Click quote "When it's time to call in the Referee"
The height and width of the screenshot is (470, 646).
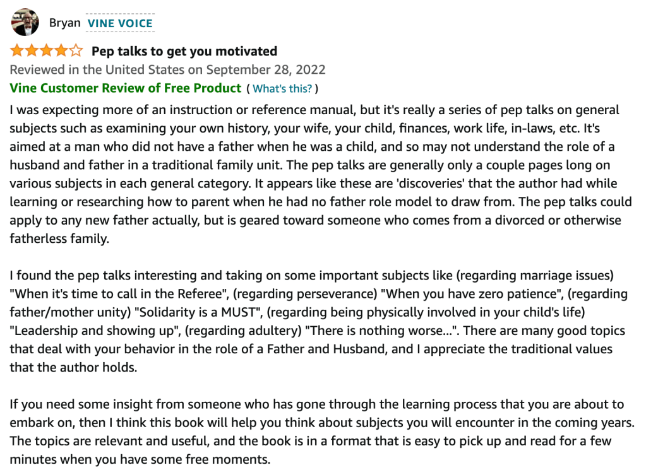coord(112,294)
